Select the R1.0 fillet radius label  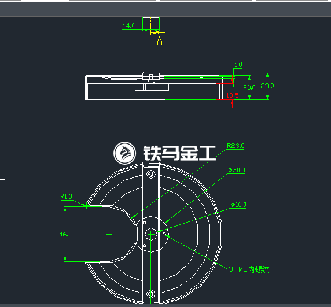point(66,197)
